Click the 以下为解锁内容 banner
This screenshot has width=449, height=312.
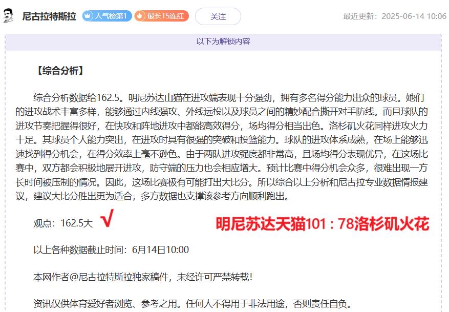pos(223,41)
